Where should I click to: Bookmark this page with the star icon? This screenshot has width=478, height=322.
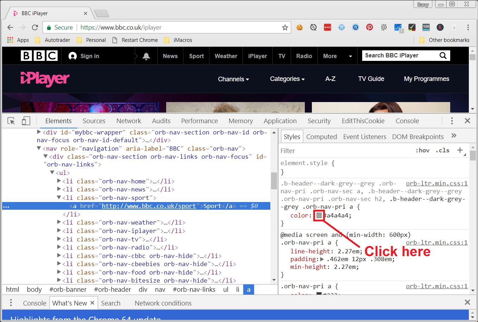[x=285, y=27]
